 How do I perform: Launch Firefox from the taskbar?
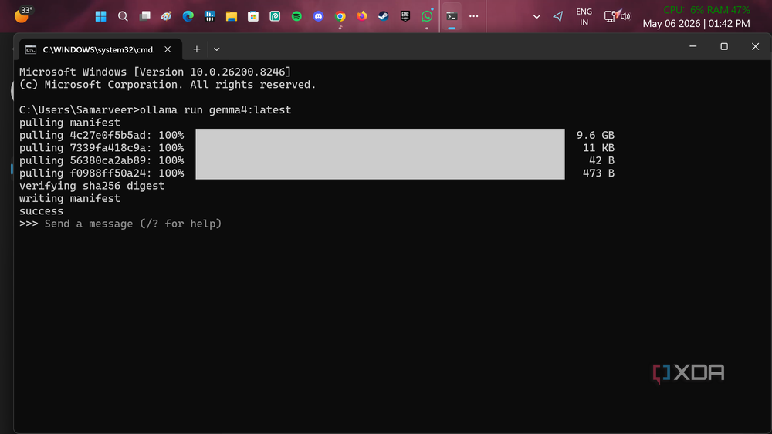[x=362, y=16]
